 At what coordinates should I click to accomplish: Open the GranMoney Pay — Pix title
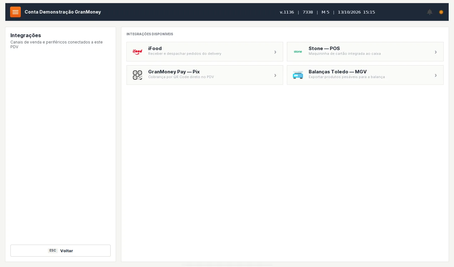(x=174, y=72)
